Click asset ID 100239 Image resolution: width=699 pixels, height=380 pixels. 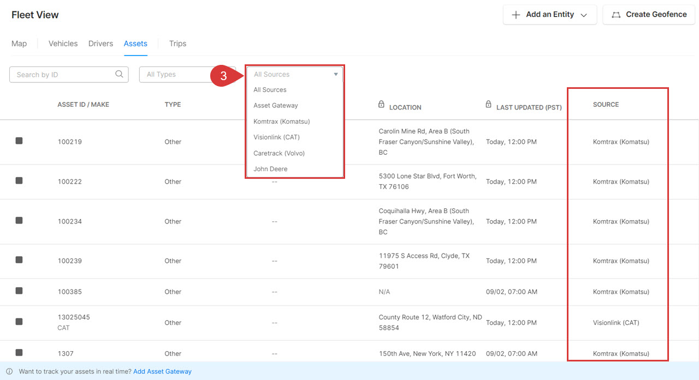(69, 261)
